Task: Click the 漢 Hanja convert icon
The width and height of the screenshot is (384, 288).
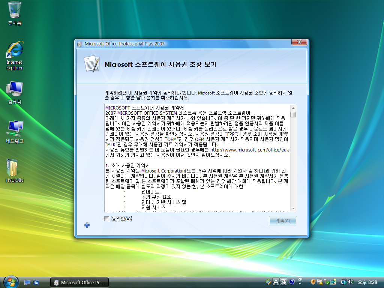Action: [x=283, y=282]
